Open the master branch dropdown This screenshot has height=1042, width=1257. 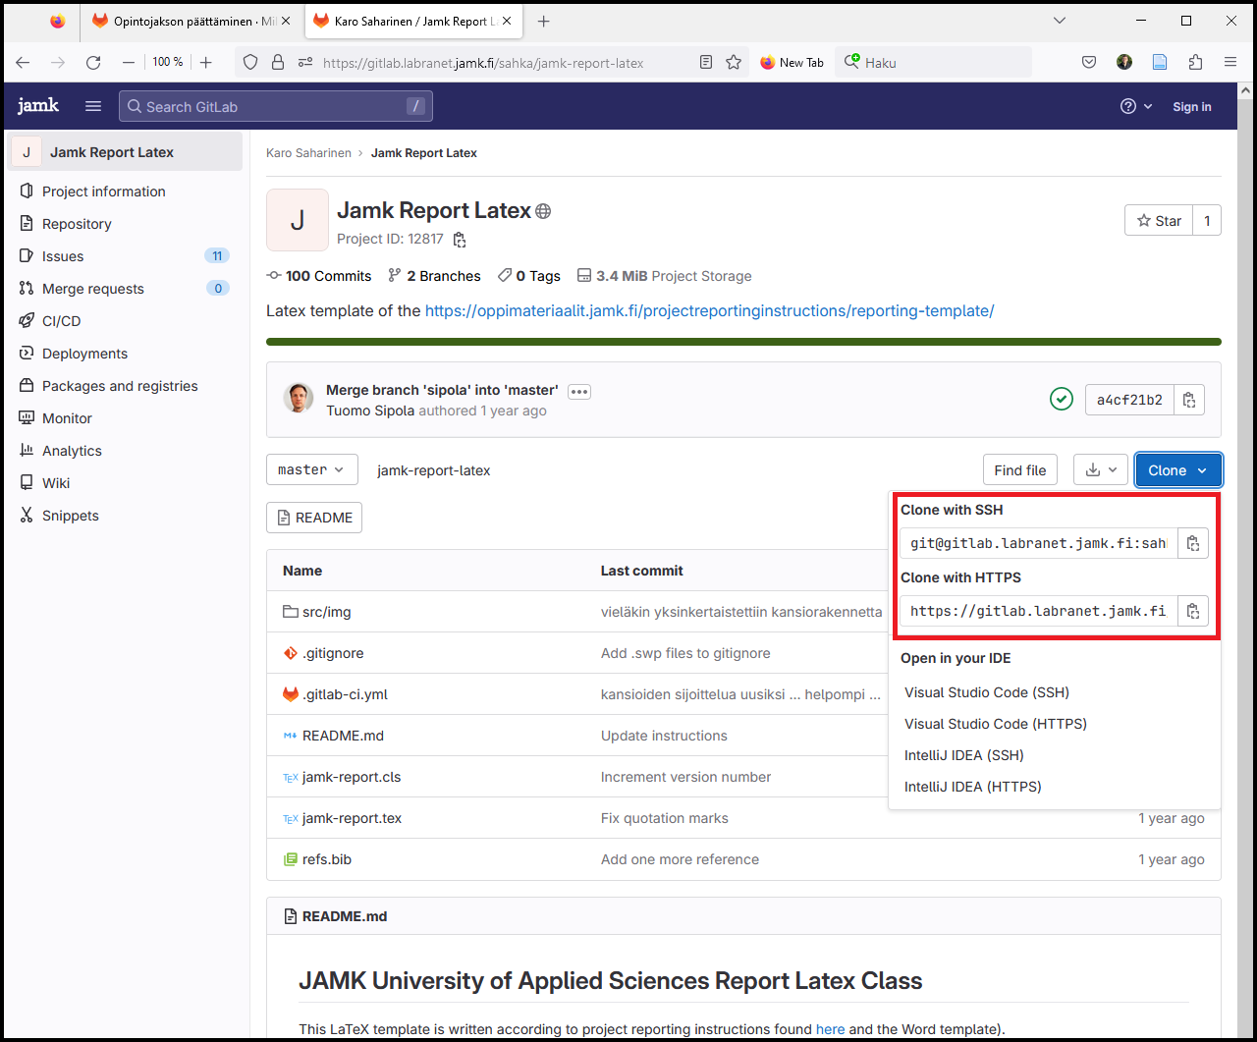[311, 469]
